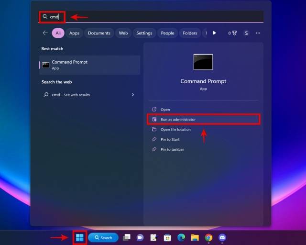Click into the cmd search input field
This screenshot has height=245, width=306.
(151, 17)
